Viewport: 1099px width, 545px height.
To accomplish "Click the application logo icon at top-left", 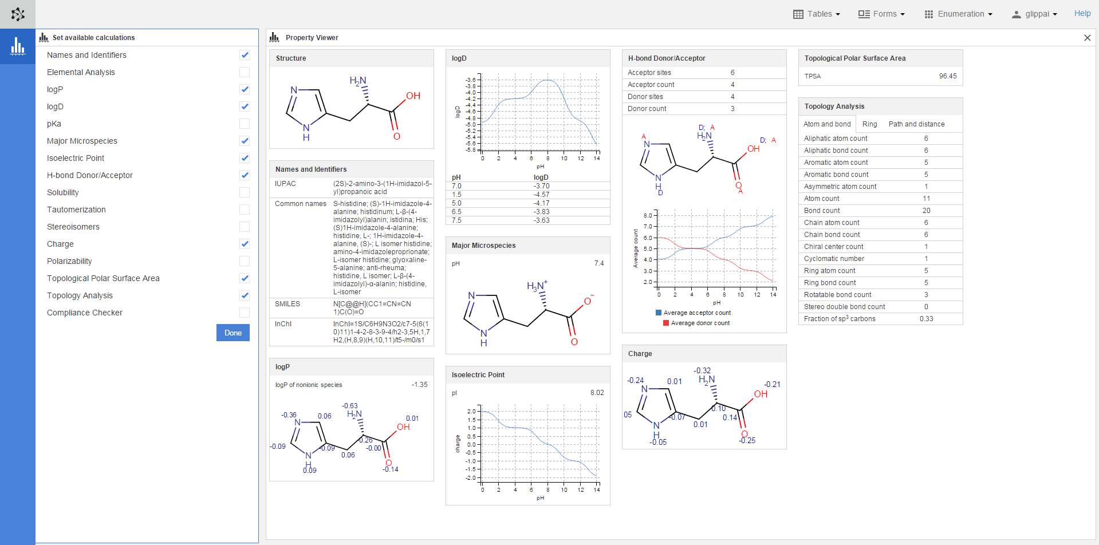I will coord(18,14).
